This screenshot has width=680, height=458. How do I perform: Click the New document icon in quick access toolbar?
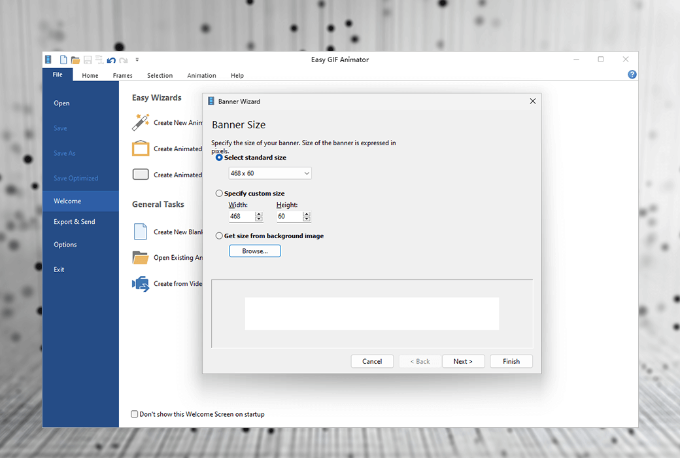coord(63,60)
